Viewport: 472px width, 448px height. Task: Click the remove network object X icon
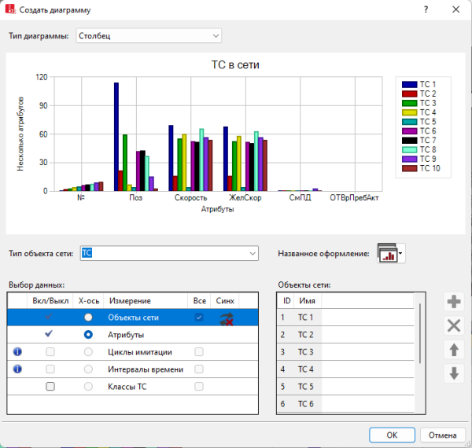(x=453, y=326)
